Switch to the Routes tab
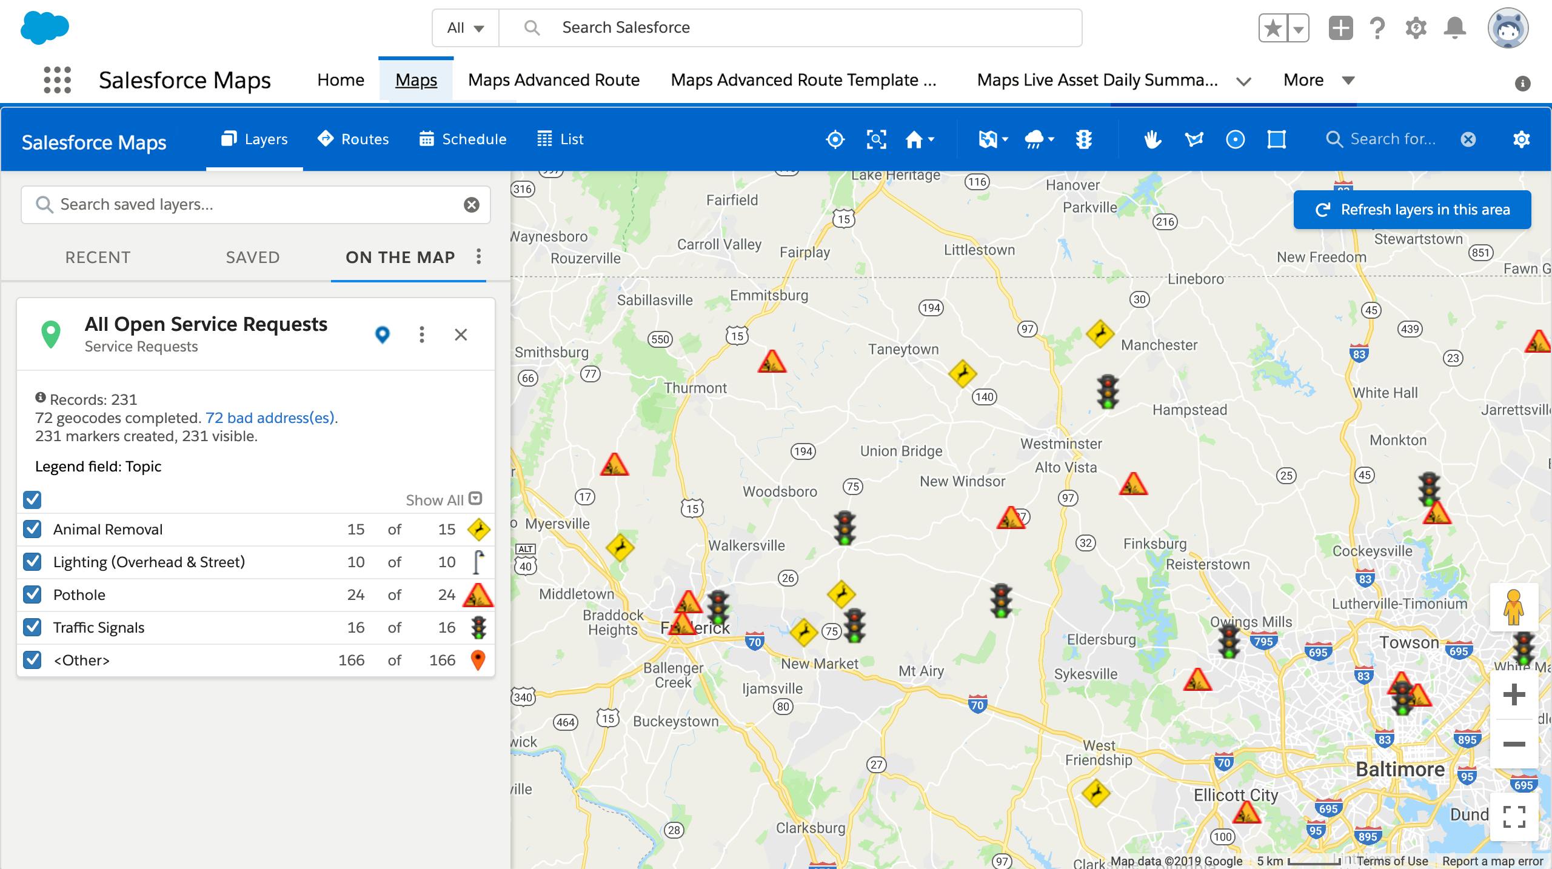1552x869 pixels. click(354, 138)
